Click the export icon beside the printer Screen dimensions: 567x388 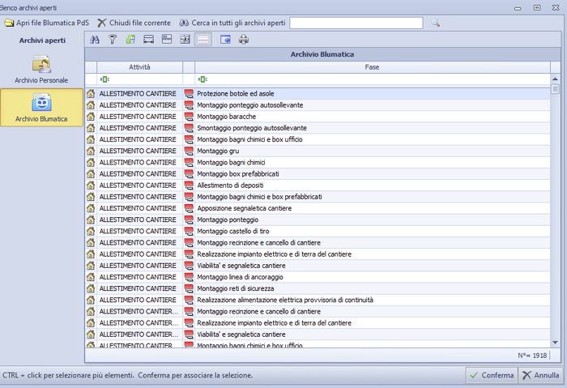[x=226, y=39]
